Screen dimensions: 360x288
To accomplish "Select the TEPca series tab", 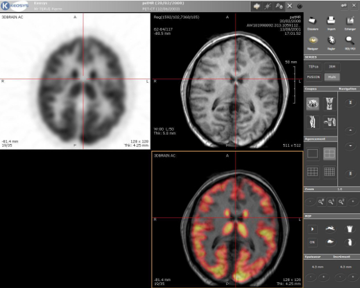I will pos(313,67).
